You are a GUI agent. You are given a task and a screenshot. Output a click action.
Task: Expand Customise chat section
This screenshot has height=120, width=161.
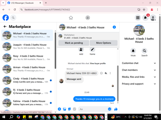coord(139,63)
